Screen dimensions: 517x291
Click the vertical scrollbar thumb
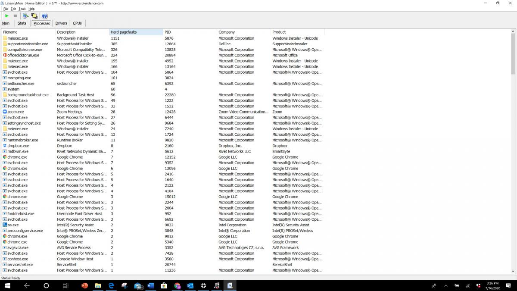[513, 54]
